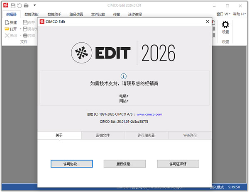Screen dimensions: 249x192
Task: Switch to the 路径仿真 ribbon tab
Action: 76,14
